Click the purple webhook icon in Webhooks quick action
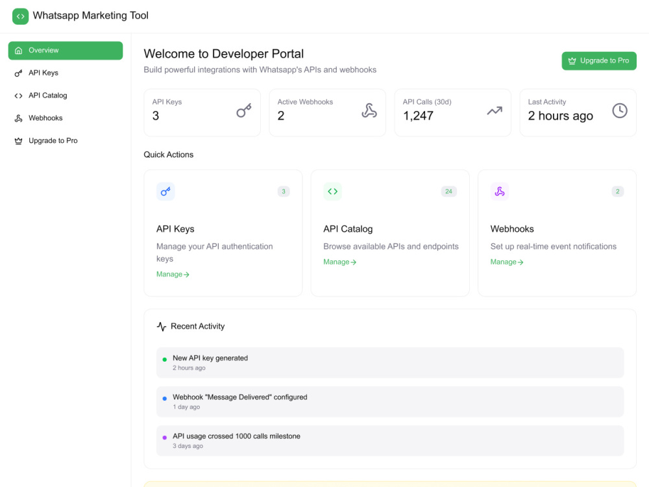The height and width of the screenshot is (487, 649). click(x=500, y=192)
